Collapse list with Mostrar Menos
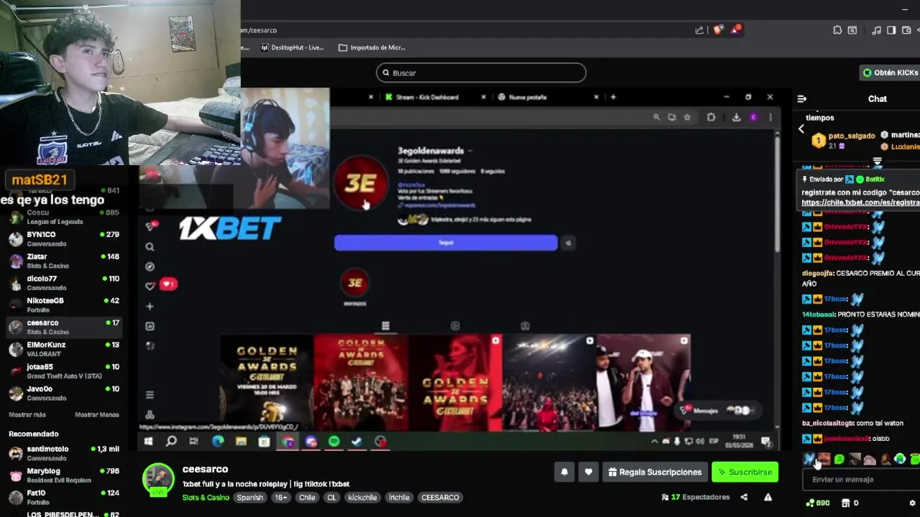The height and width of the screenshot is (517, 920). [x=97, y=415]
